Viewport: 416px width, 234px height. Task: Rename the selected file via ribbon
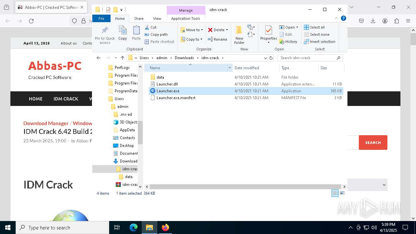point(217,39)
